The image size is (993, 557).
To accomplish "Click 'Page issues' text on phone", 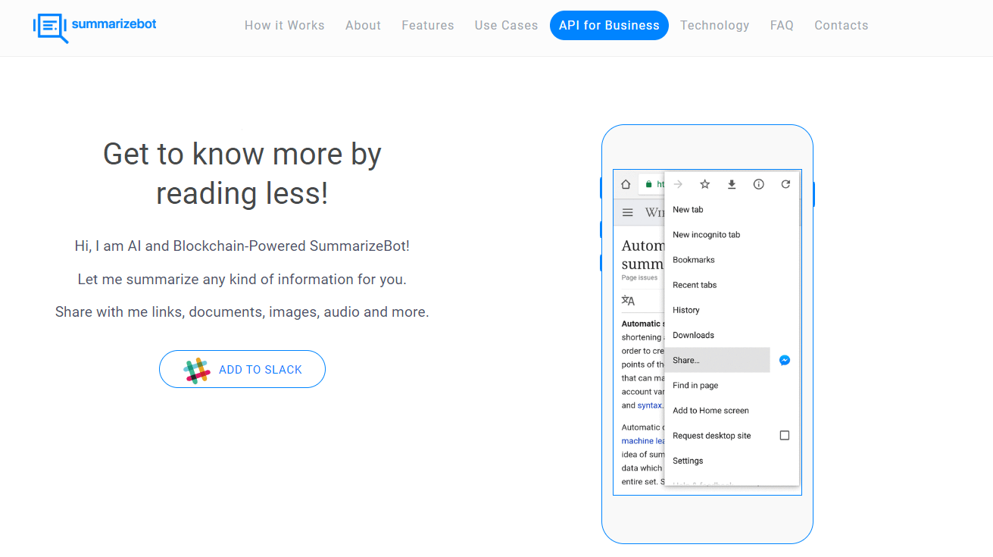I will pos(639,278).
